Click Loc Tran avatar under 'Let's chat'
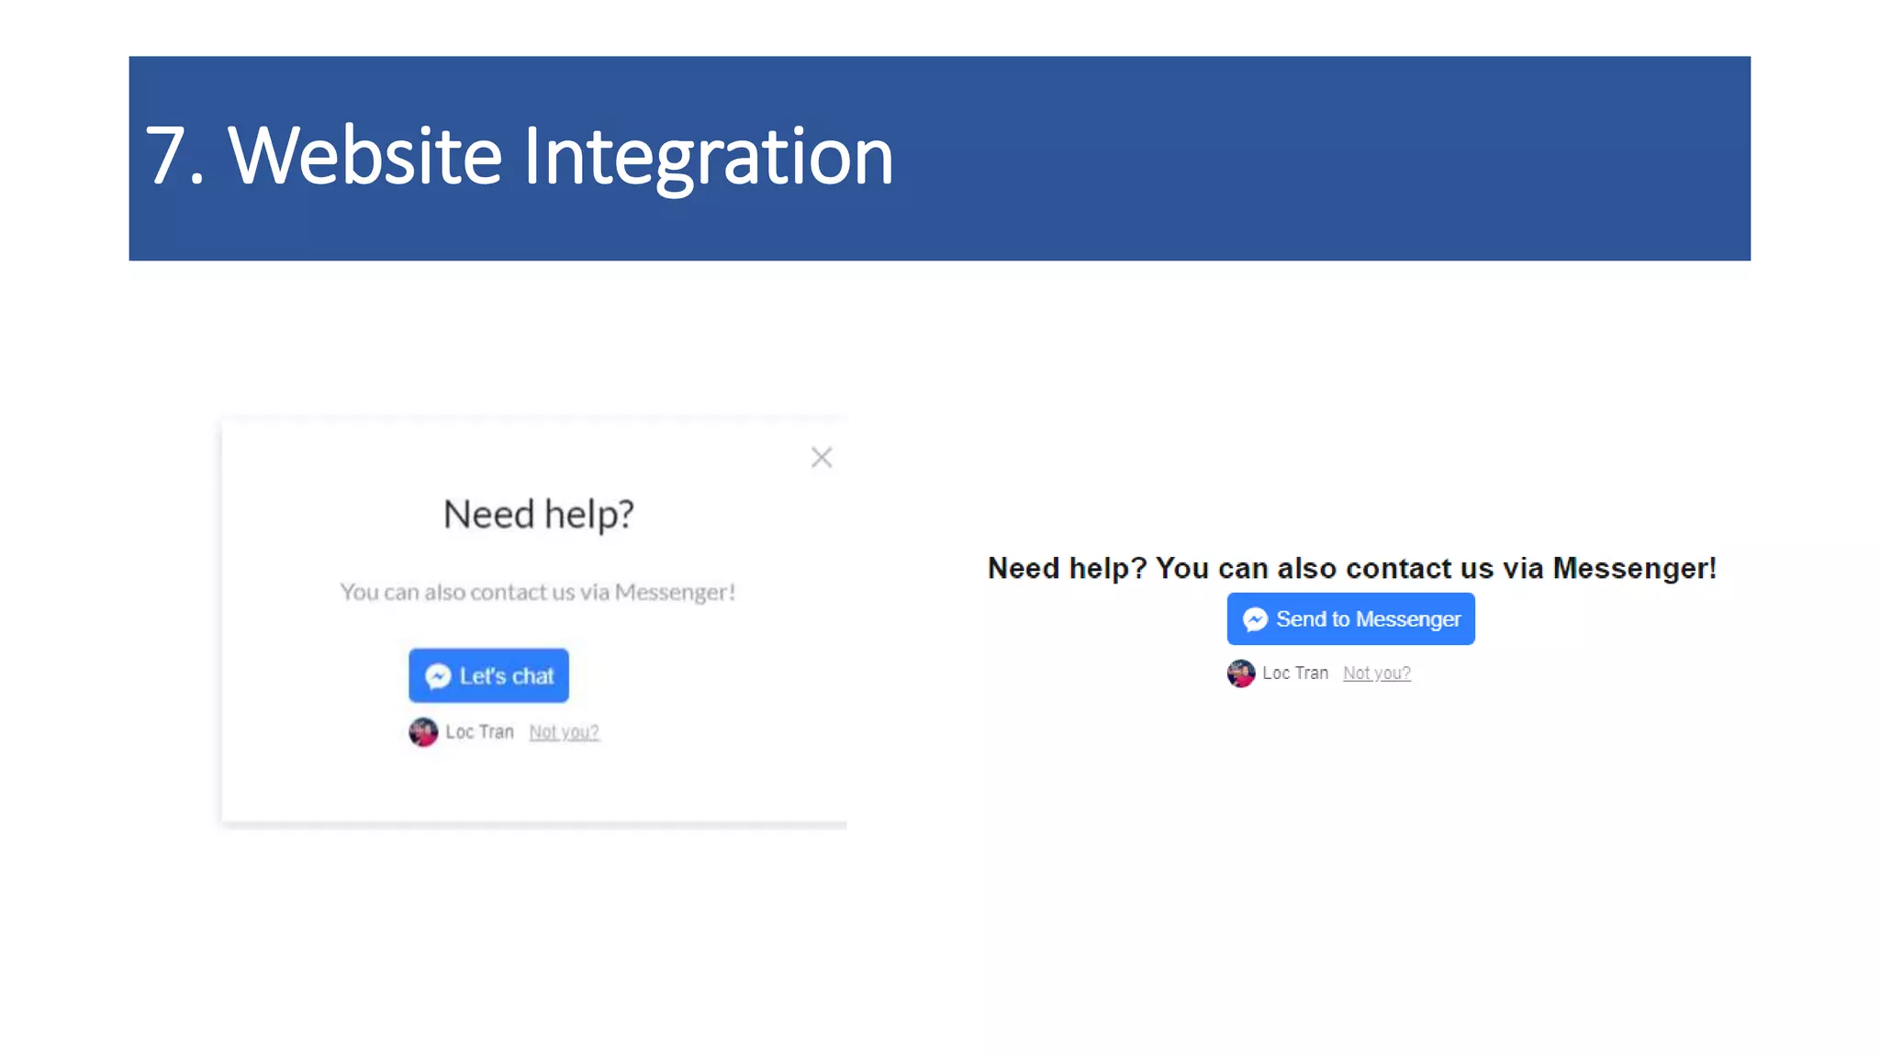This screenshot has height=1057, width=1880. (x=423, y=732)
